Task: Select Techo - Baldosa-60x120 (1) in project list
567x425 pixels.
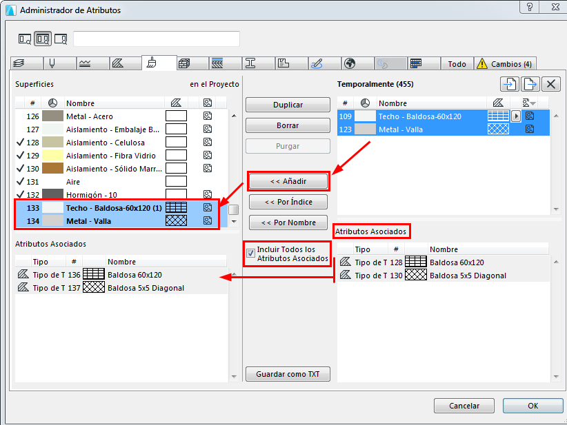Action: (121, 208)
